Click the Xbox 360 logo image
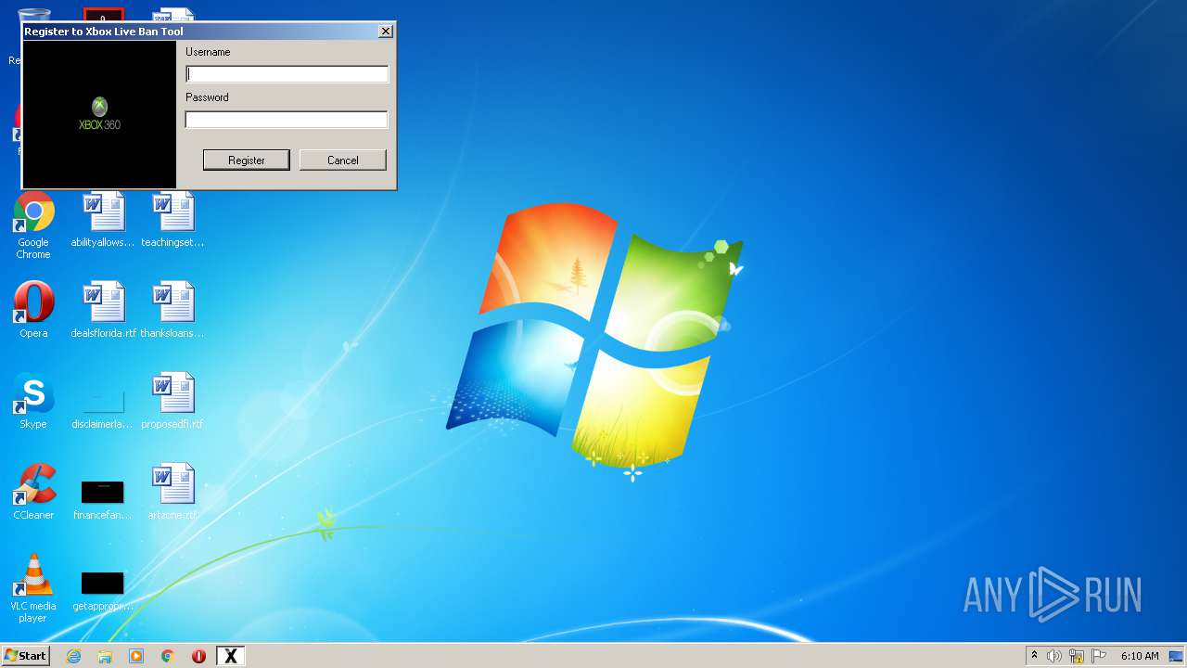 pos(99,114)
